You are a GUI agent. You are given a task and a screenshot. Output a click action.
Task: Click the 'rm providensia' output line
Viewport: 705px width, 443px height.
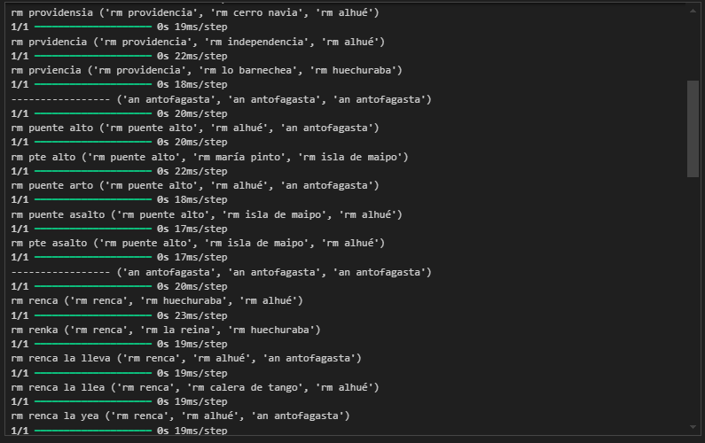pos(195,12)
